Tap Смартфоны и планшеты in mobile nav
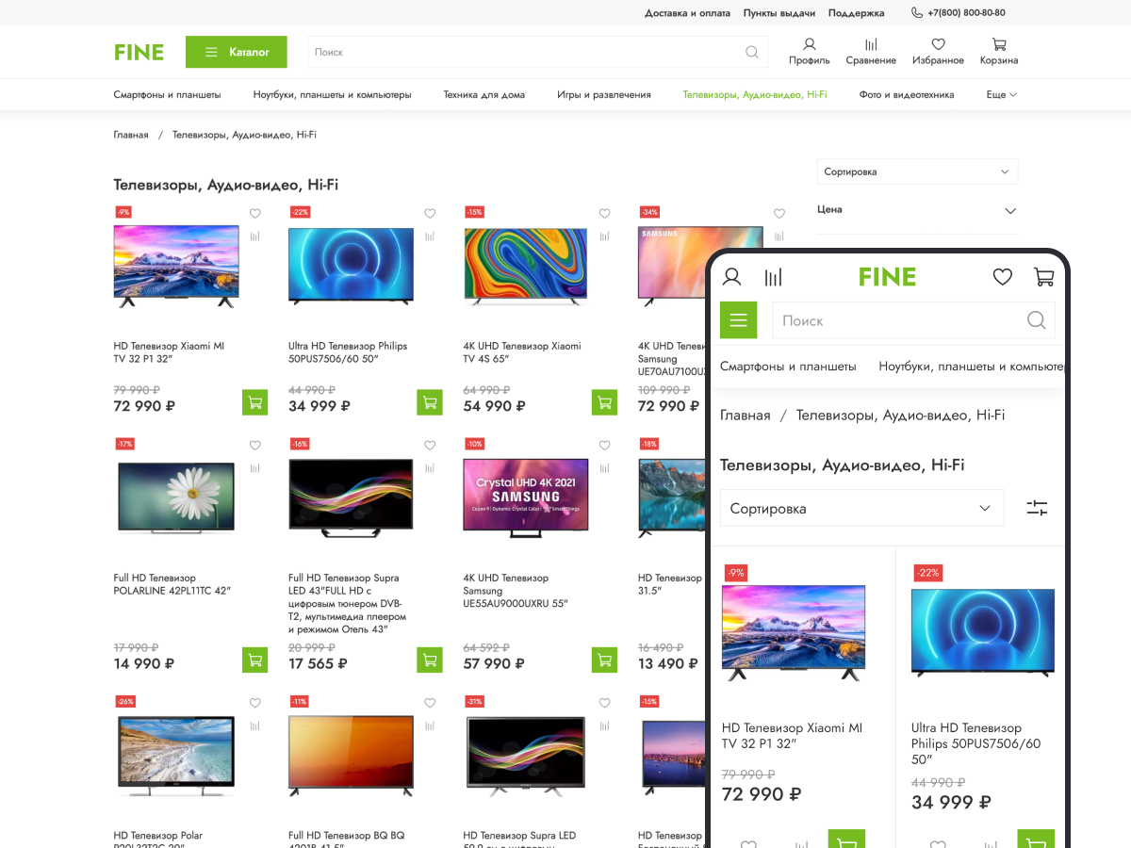 [788, 366]
